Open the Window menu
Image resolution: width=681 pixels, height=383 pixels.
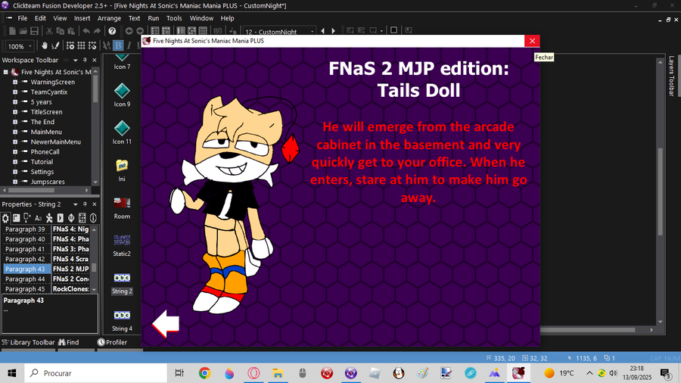pos(201,18)
